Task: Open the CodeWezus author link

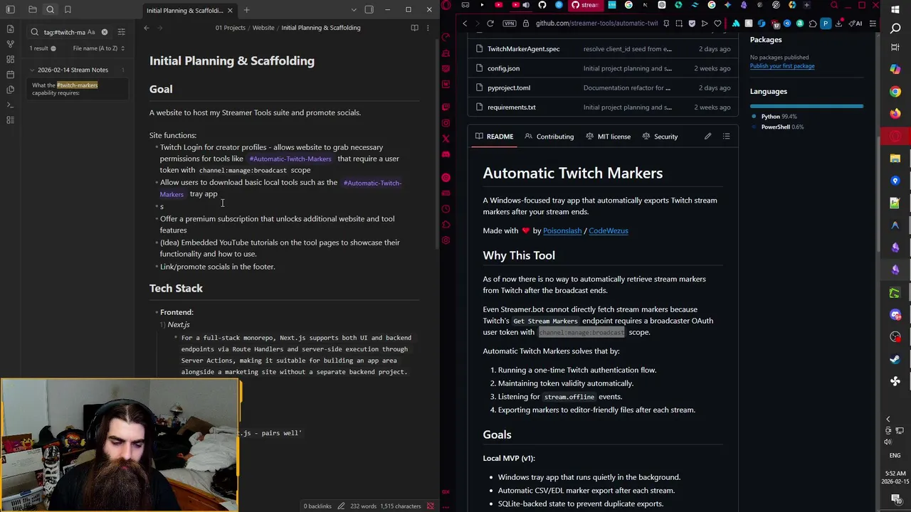Action: pyautogui.click(x=609, y=230)
